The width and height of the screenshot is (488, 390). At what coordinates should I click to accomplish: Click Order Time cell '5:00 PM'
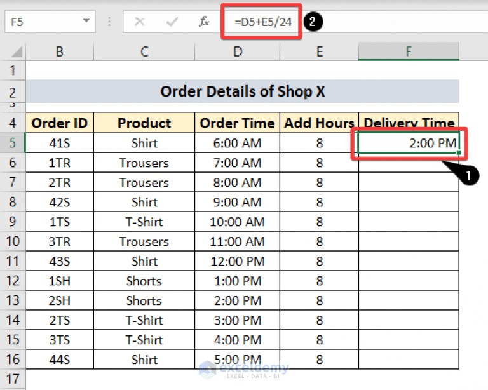[237, 360]
